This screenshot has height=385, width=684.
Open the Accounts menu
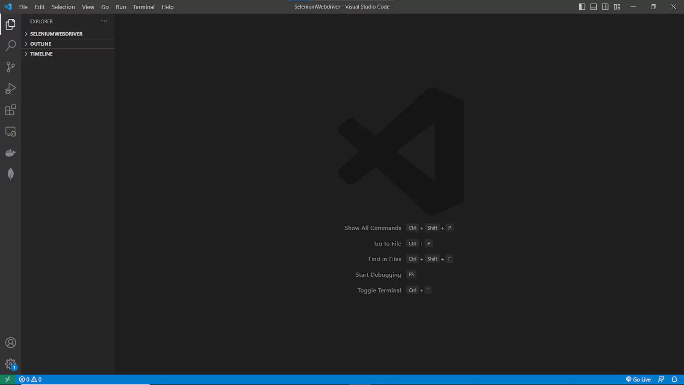click(11, 342)
